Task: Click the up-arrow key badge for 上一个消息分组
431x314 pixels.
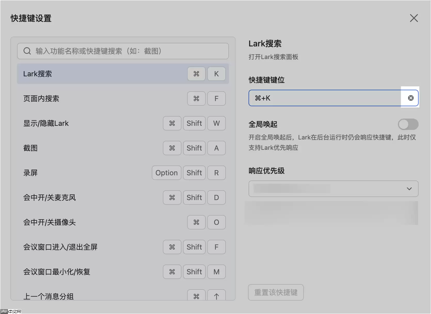Action: coord(216,296)
